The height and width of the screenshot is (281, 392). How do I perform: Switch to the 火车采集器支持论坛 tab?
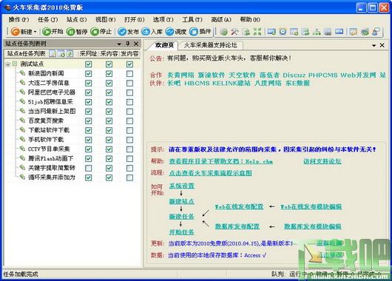pyautogui.click(x=211, y=45)
